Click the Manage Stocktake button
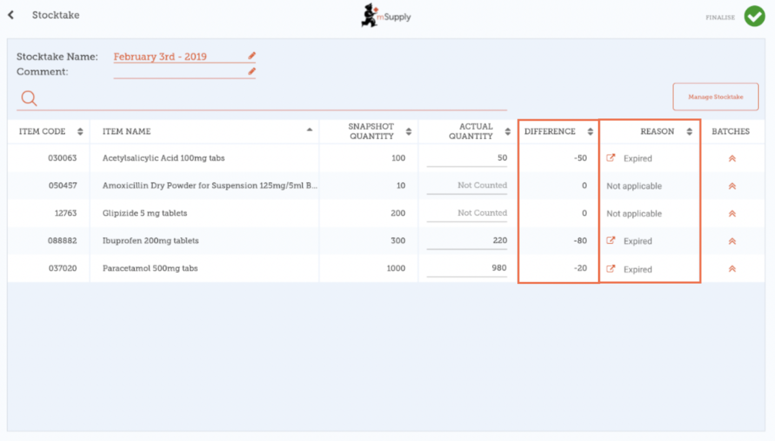The image size is (775, 441). pyautogui.click(x=715, y=97)
